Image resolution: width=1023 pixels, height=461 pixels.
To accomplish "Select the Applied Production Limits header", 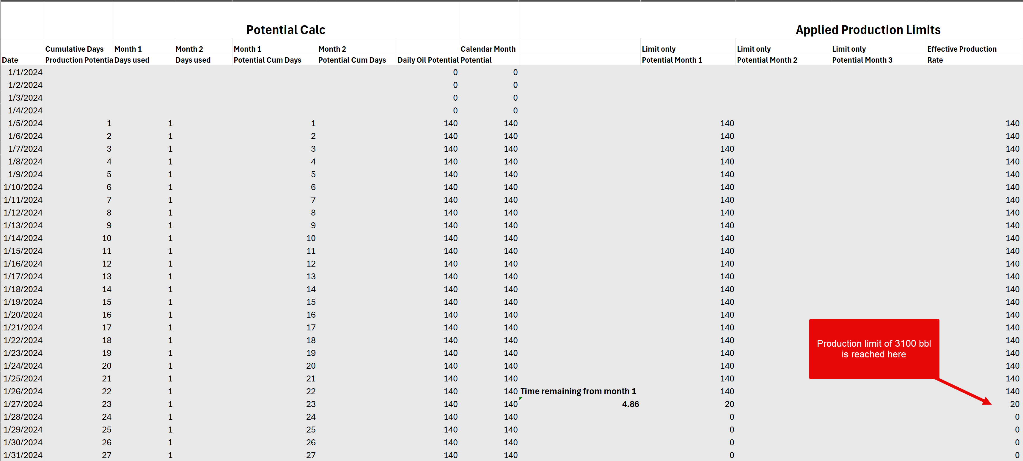I will click(868, 30).
